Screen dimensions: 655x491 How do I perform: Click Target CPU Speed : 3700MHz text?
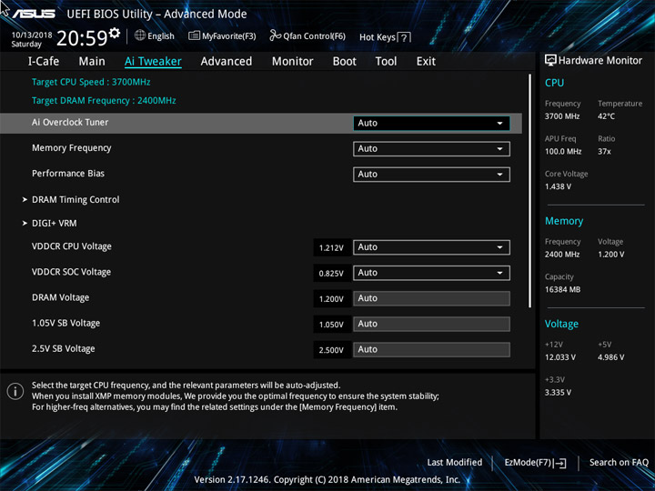point(91,82)
